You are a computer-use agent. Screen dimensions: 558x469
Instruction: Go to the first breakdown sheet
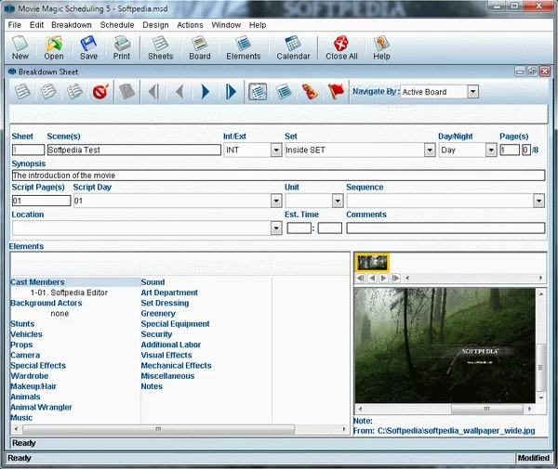click(153, 92)
